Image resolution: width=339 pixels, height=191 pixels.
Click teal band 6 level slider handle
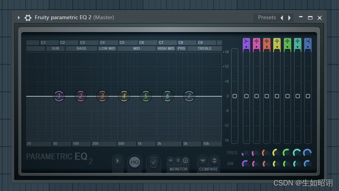click(x=298, y=96)
